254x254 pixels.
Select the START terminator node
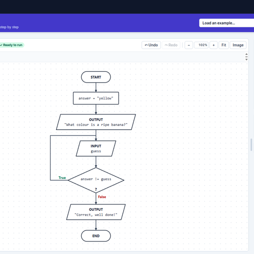point(96,77)
